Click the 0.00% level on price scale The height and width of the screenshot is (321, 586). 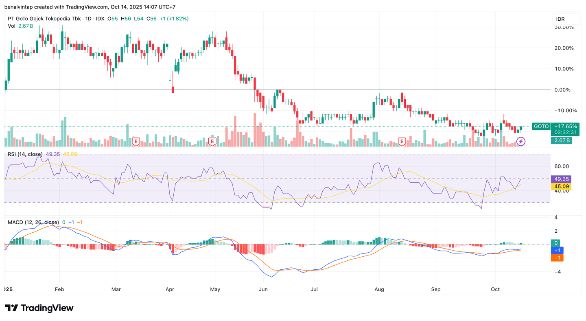[x=564, y=90]
